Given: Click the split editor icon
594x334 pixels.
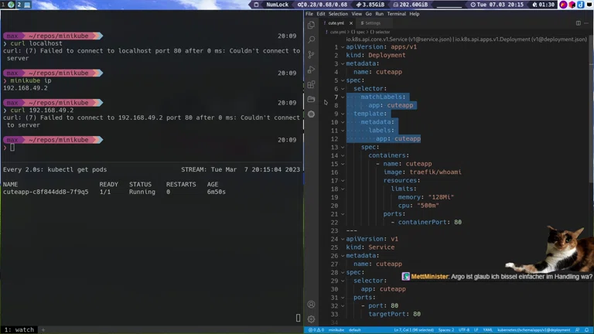Looking at the screenshot, I should tap(577, 23).
